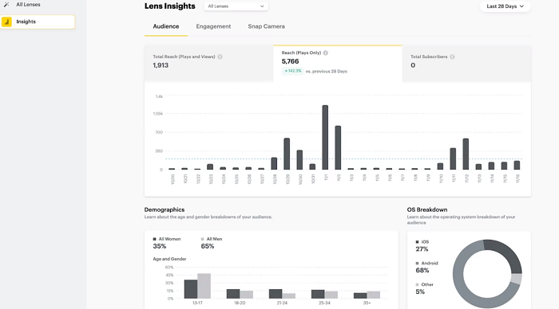The image size is (559, 309).
Task: Select Insights in the sidebar
Action: tap(38, 22)
